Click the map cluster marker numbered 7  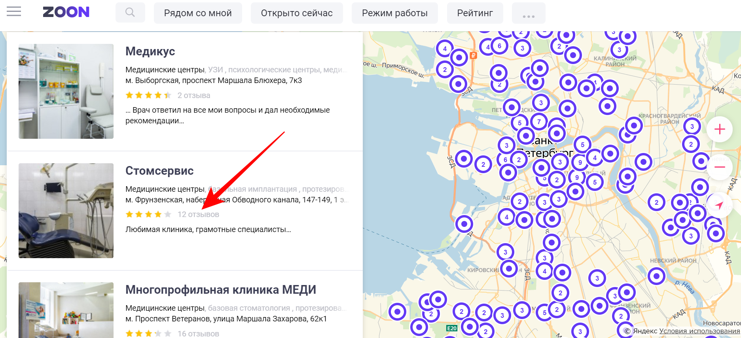coord(539,122)
